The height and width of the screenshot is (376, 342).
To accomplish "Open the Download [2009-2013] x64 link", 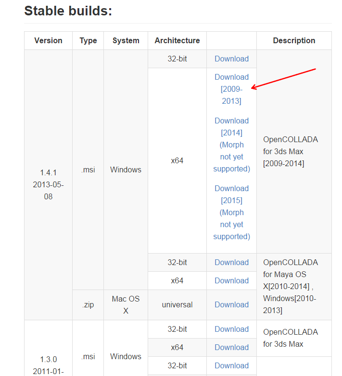I will 231,89.
